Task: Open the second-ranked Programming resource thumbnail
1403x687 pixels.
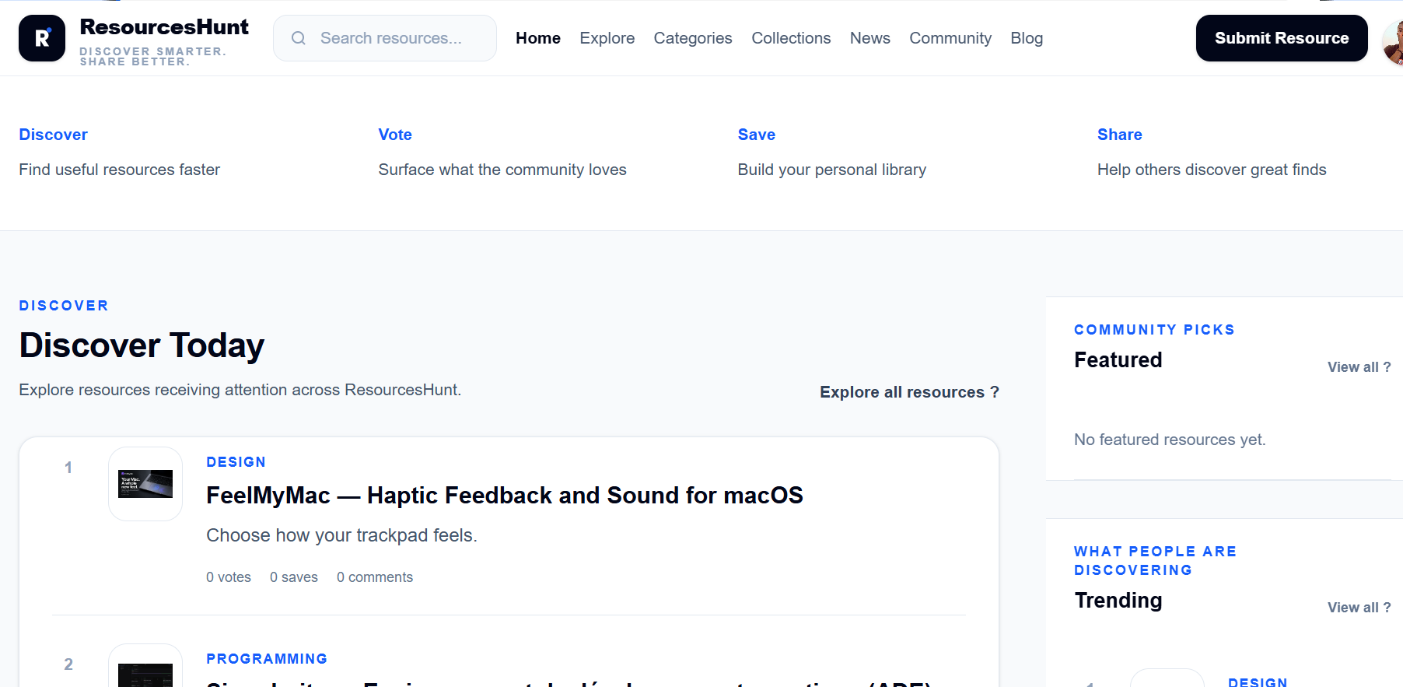Action: 145,666
